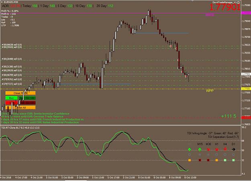Click the Italian Industrial Production news line
The width and height of the screenshot is (251, 181).
click(40, 122)
